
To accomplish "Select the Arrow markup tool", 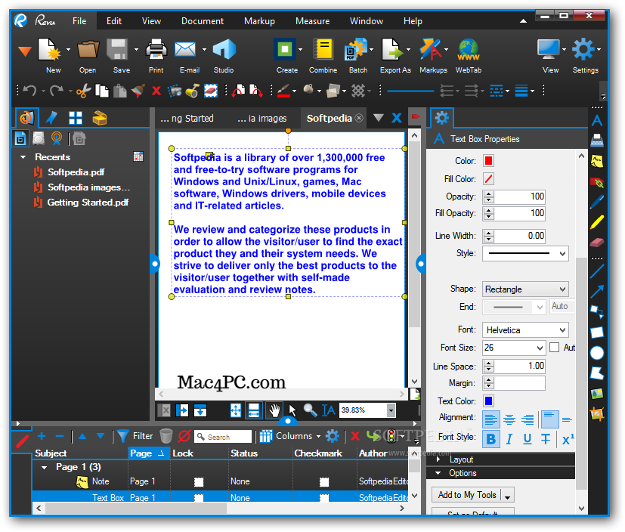I will pyautogui.click(x=597, y=292).
